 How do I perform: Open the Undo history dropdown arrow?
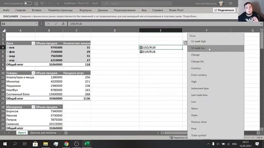tap(46, 3)
